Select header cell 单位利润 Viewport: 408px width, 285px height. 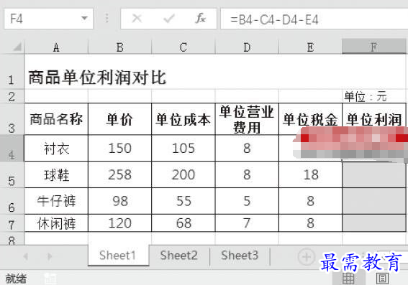click(374, 119)
